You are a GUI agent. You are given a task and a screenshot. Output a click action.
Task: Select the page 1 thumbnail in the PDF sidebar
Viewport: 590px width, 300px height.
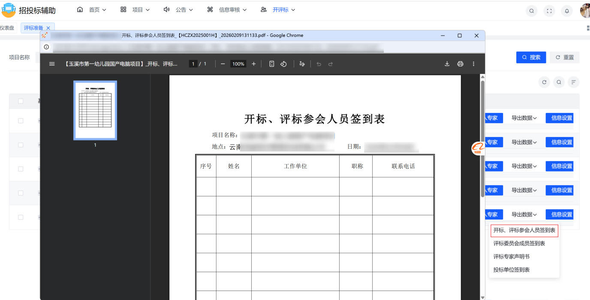tap(95, 110)
